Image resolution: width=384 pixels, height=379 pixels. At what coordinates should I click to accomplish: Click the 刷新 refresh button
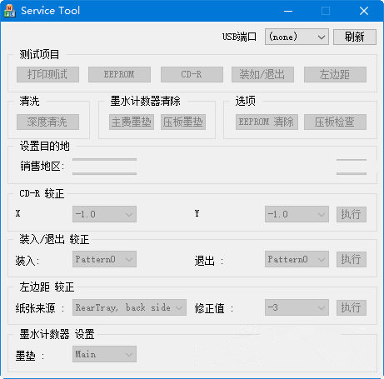(x=355, y=37)
